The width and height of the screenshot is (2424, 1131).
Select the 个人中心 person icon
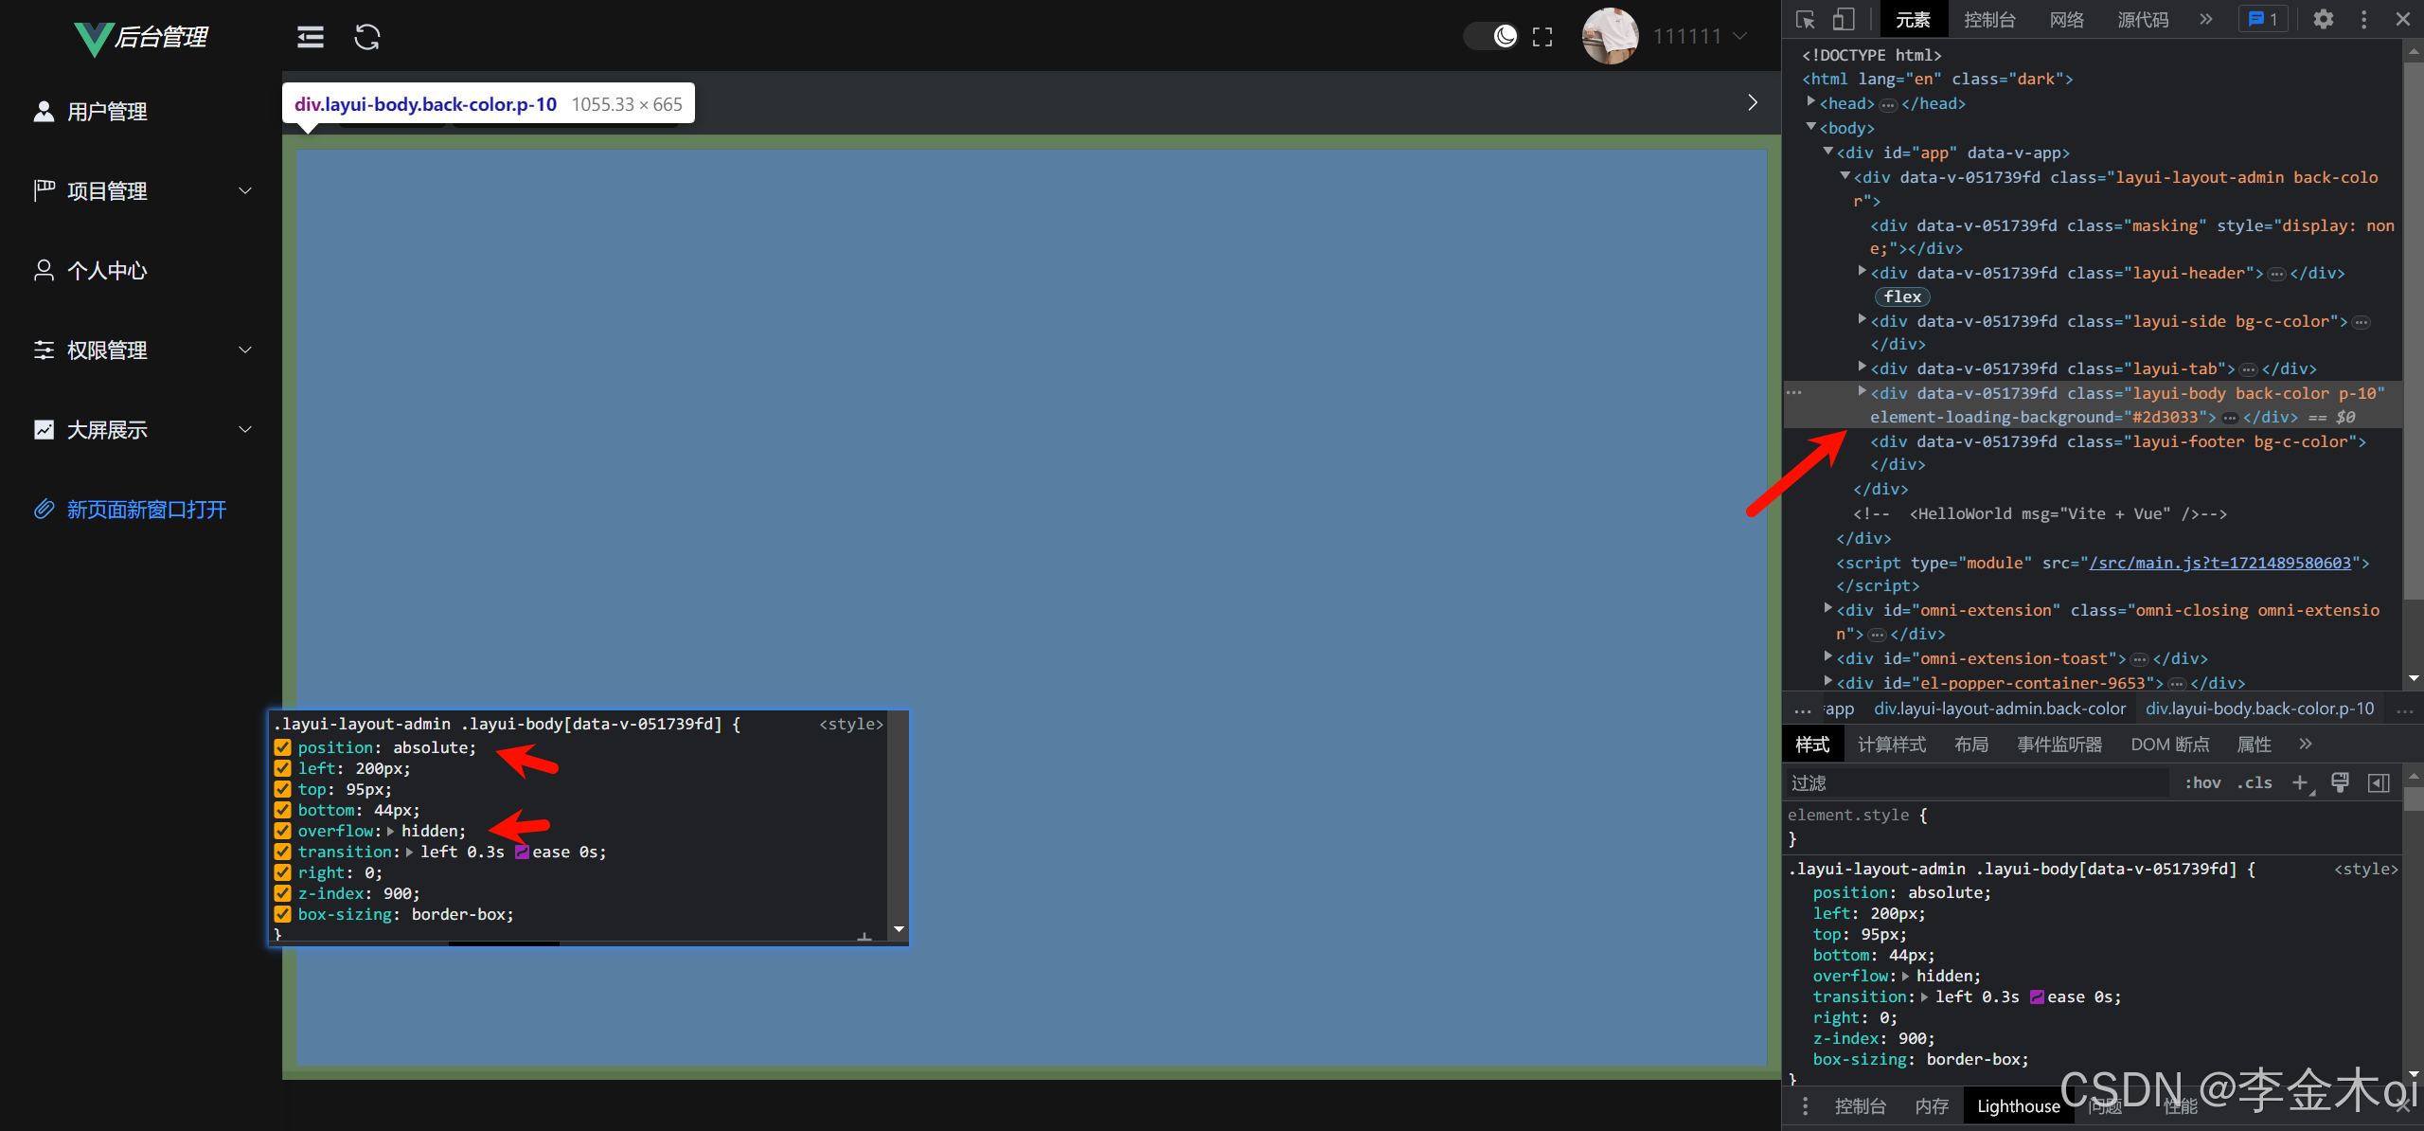pos(44,271)
